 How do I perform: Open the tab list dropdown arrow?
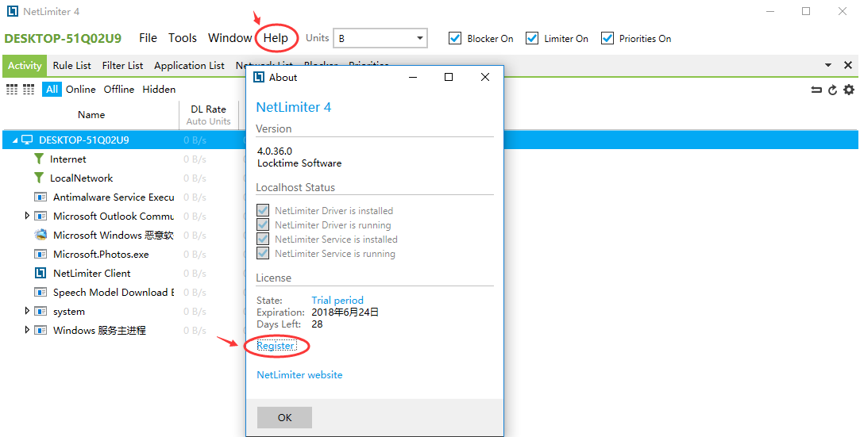[x=828, y=65]
